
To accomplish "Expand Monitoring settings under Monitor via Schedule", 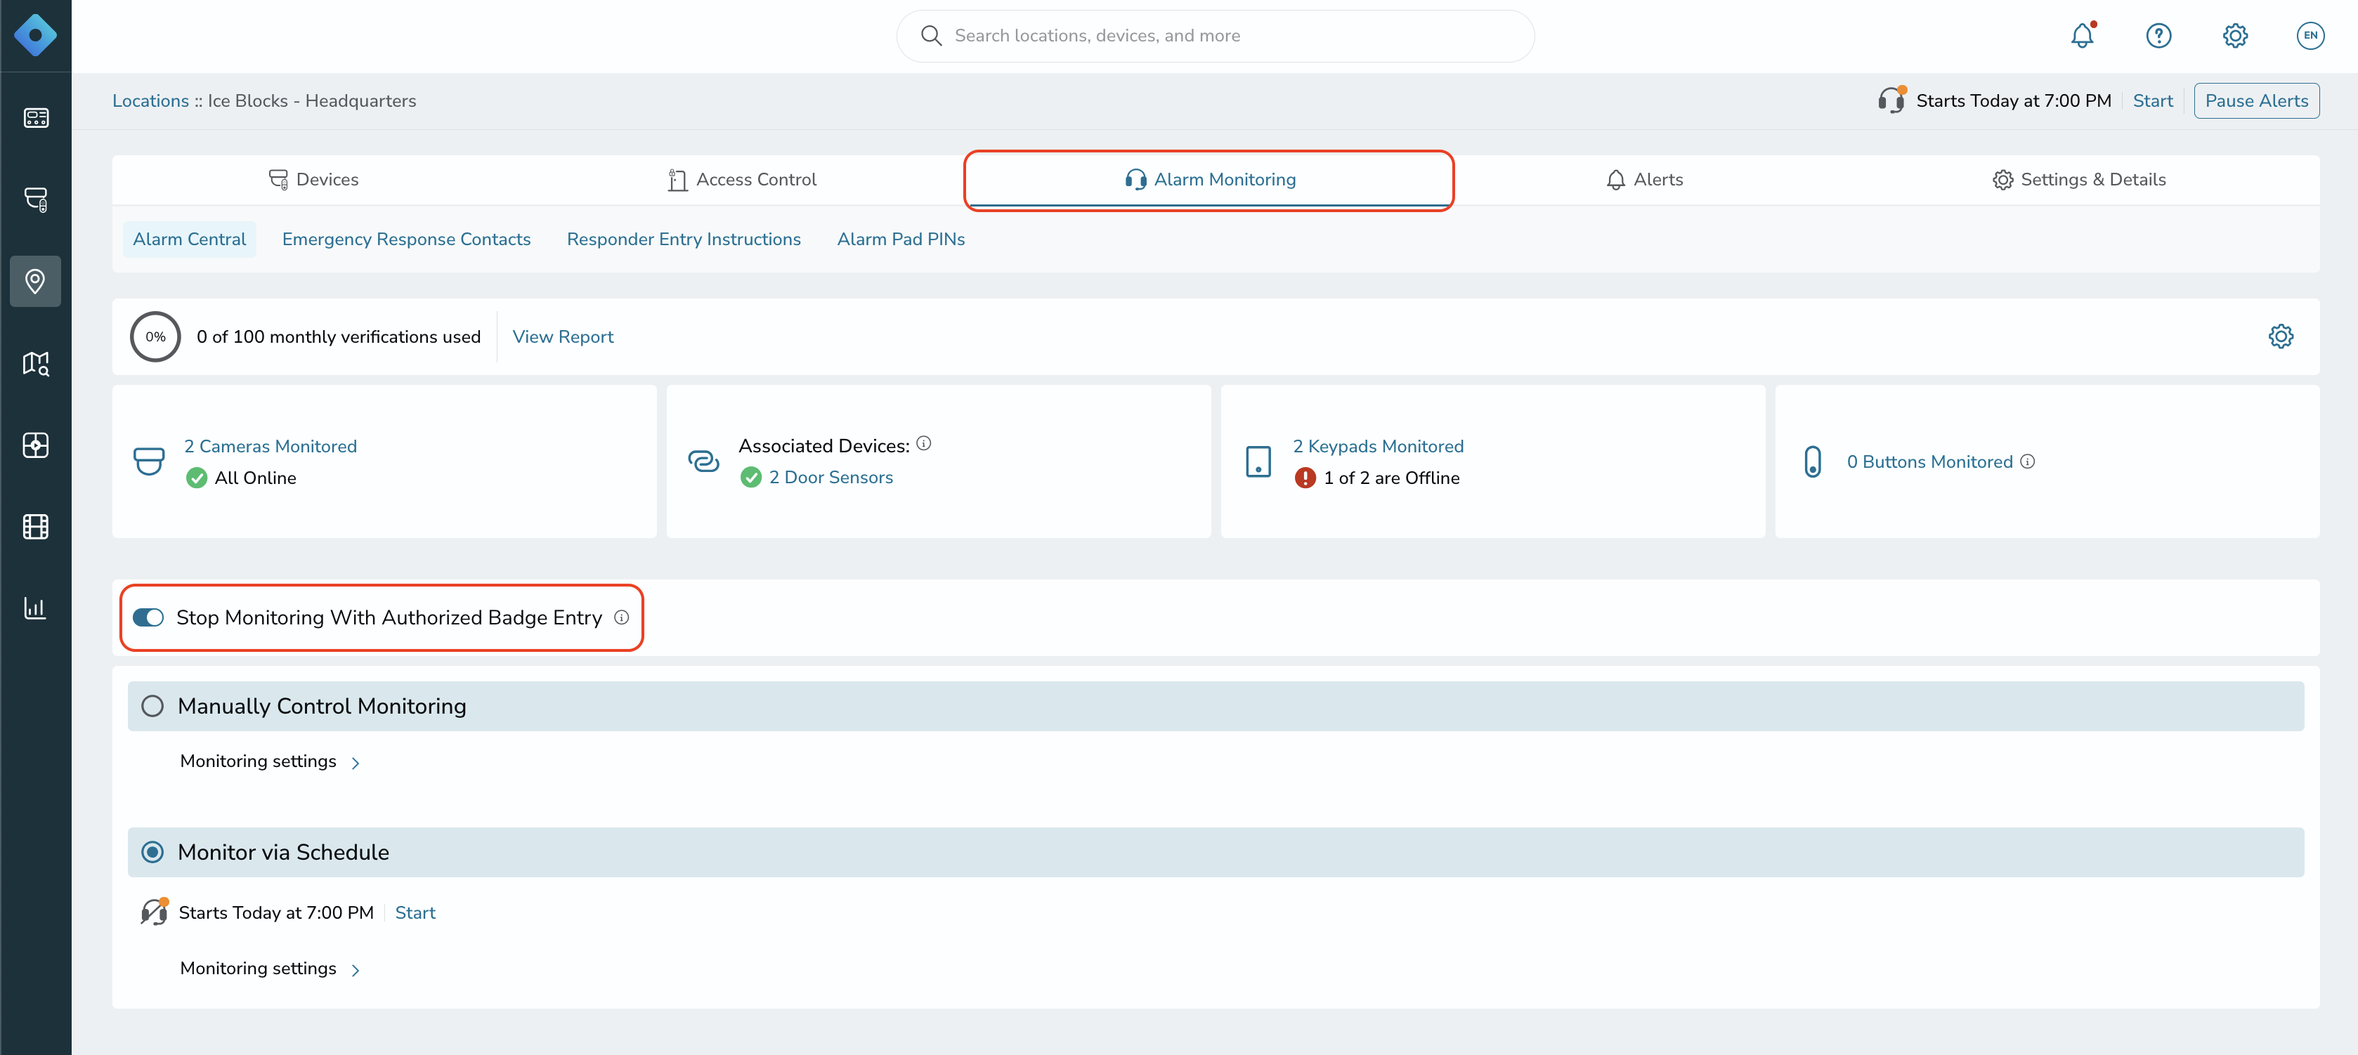I will point(269,968).
